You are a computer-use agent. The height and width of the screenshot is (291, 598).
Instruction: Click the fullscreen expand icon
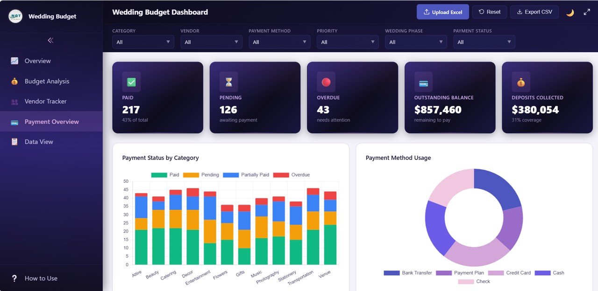[x=587, y=12]
